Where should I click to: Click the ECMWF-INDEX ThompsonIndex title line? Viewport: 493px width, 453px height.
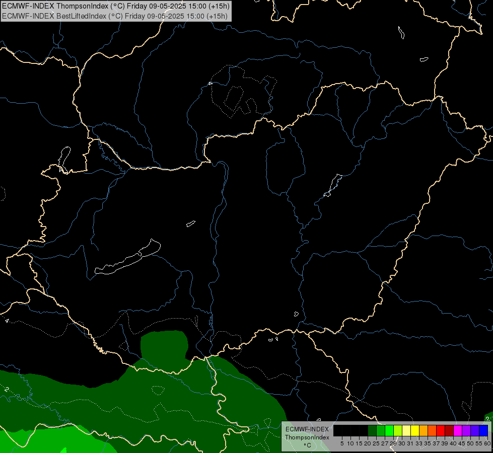[x=116, y=6]
